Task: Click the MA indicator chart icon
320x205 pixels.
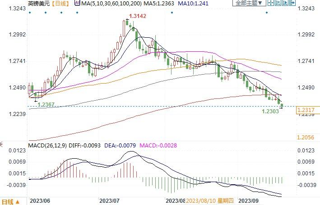Action: pos(77,3)
